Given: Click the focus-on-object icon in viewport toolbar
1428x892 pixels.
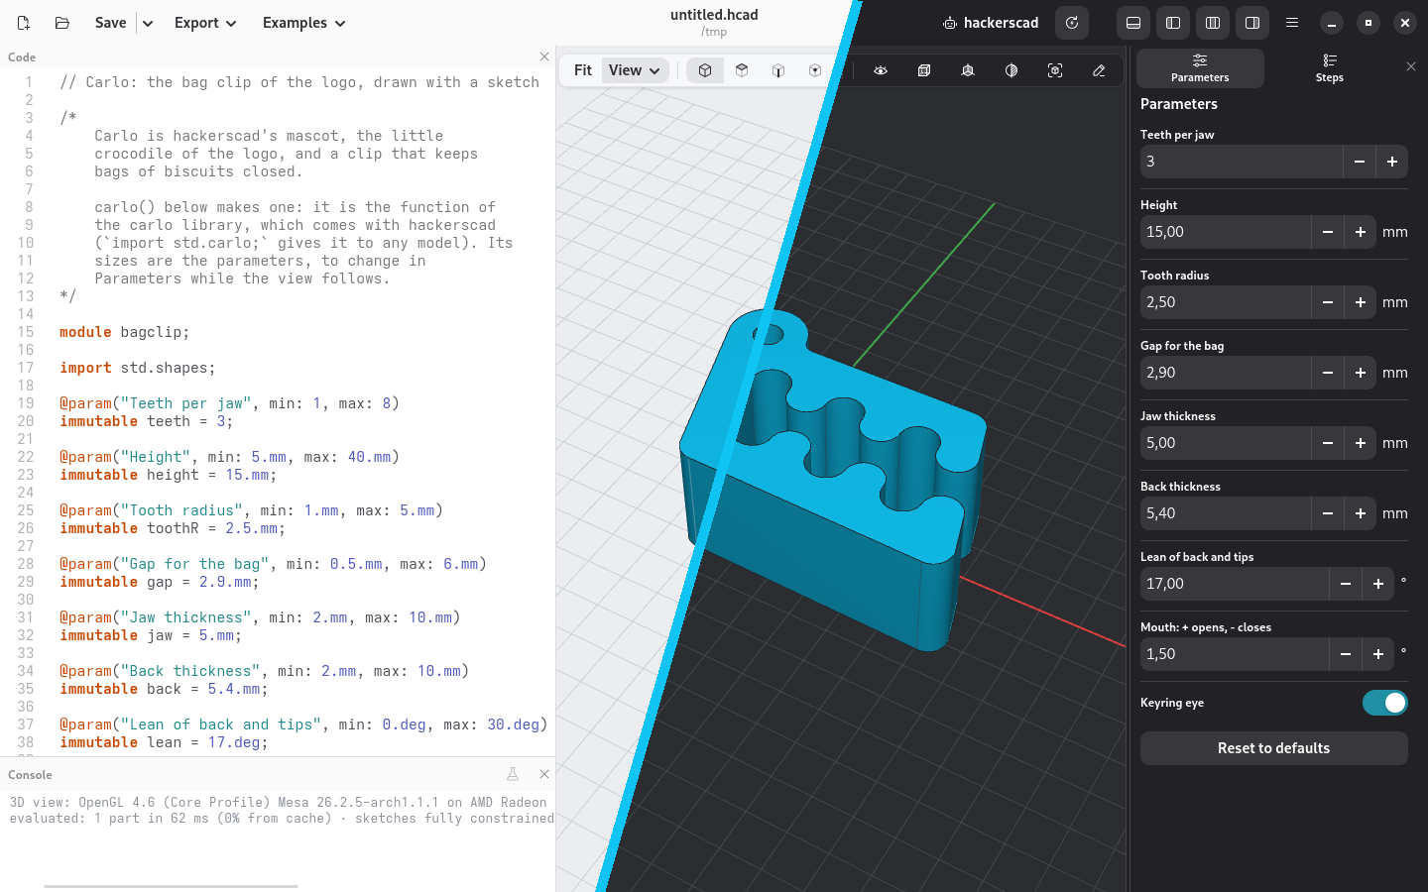Looking at the screenshot, I should click(x=1055, y=70).
